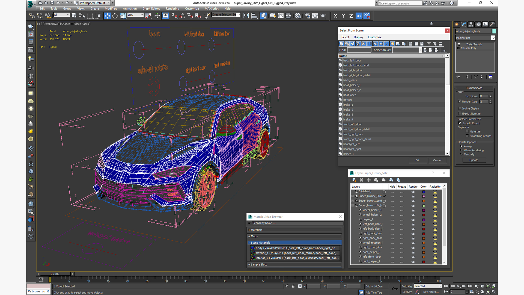Toggle TurboSmooth modifier lightbulb visibility

459,44
